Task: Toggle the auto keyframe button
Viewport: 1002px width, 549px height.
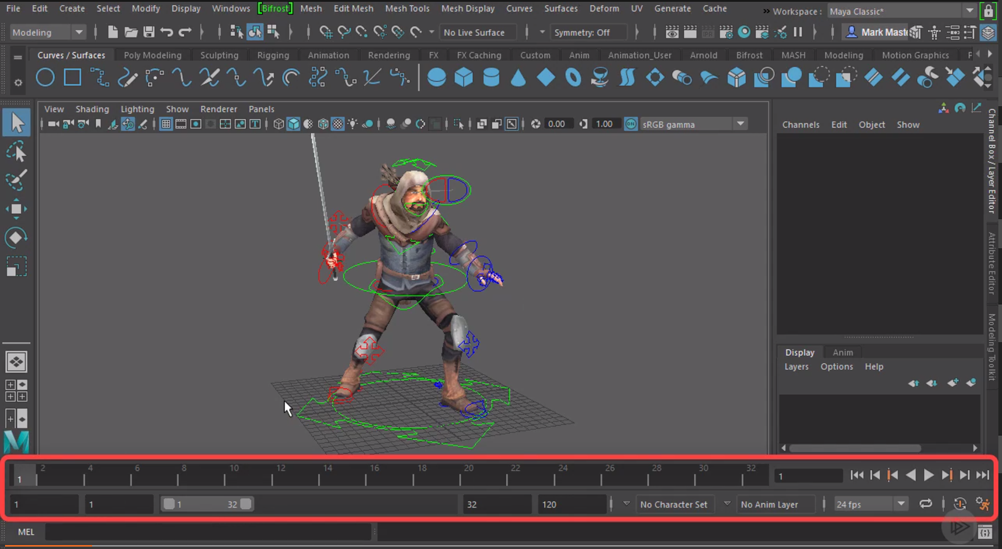Action: click(x=960, y=504)
